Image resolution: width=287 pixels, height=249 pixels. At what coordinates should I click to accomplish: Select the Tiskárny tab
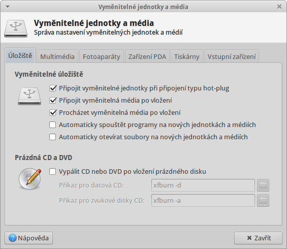point(186,56)
